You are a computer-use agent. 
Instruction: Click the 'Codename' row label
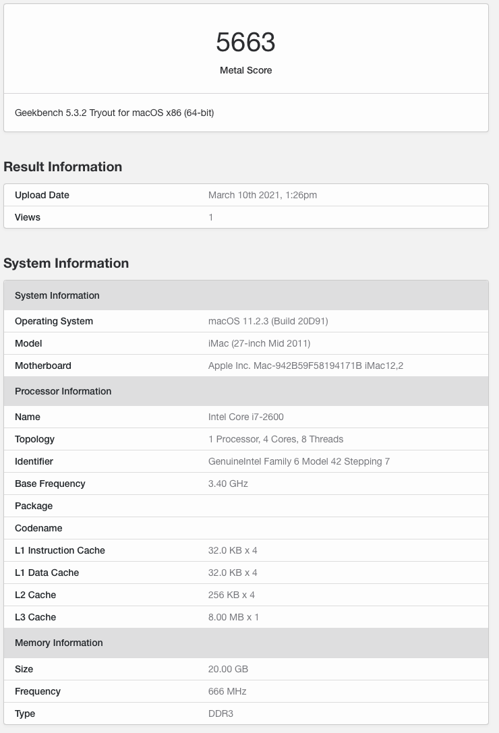pos(38,528)
